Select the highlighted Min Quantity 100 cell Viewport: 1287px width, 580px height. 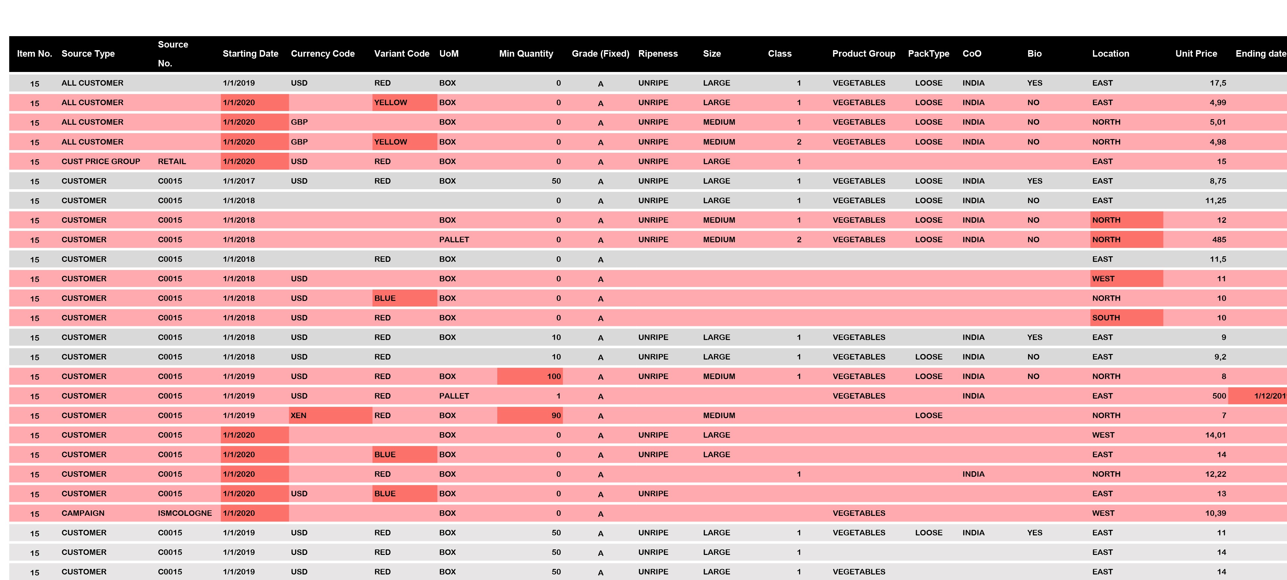pyautogui.click(x=530, y=376)
